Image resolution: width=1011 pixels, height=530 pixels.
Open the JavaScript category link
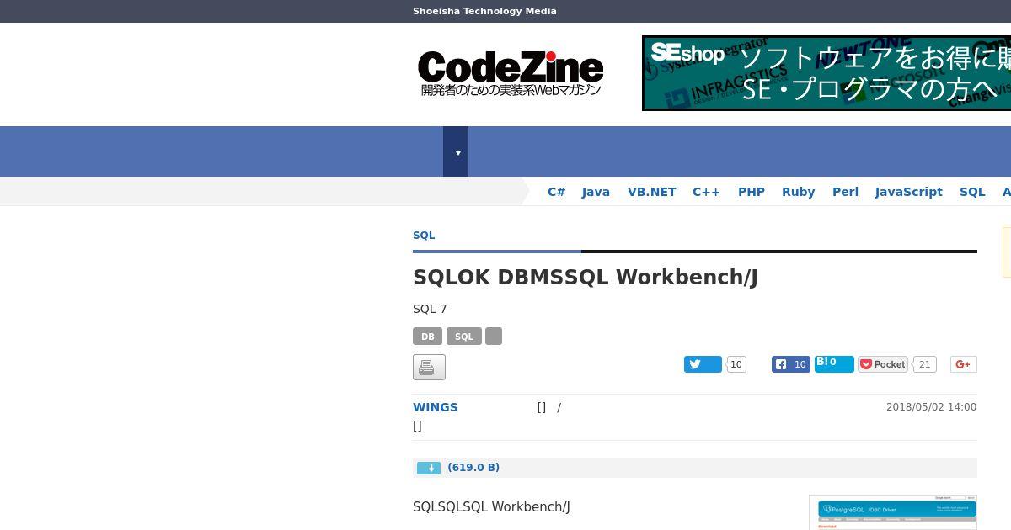[x=908, y=192]
